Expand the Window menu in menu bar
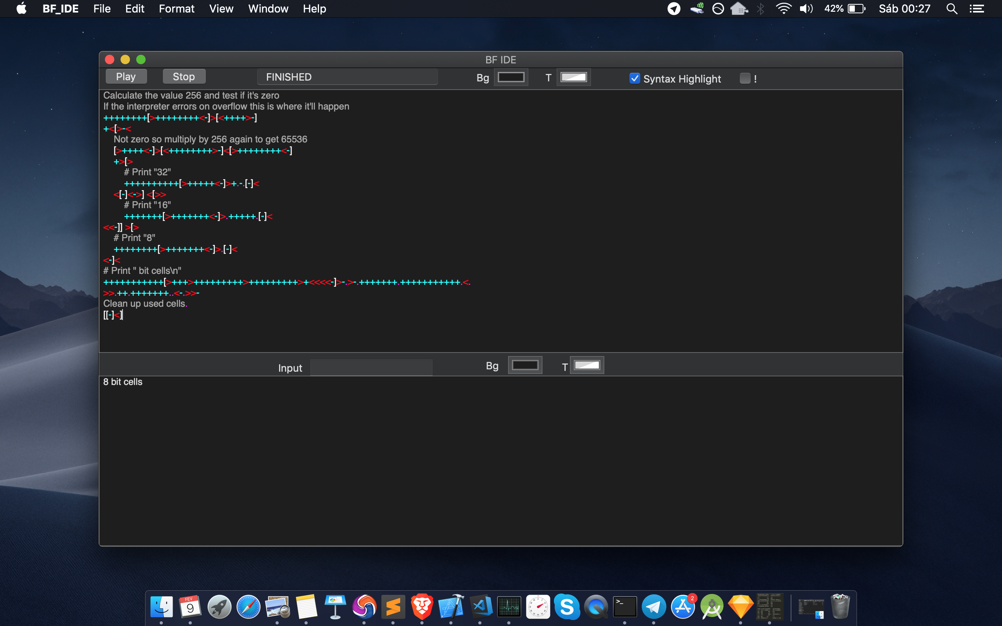Screen dimensions: 1002x626 (x=267, y=9)
